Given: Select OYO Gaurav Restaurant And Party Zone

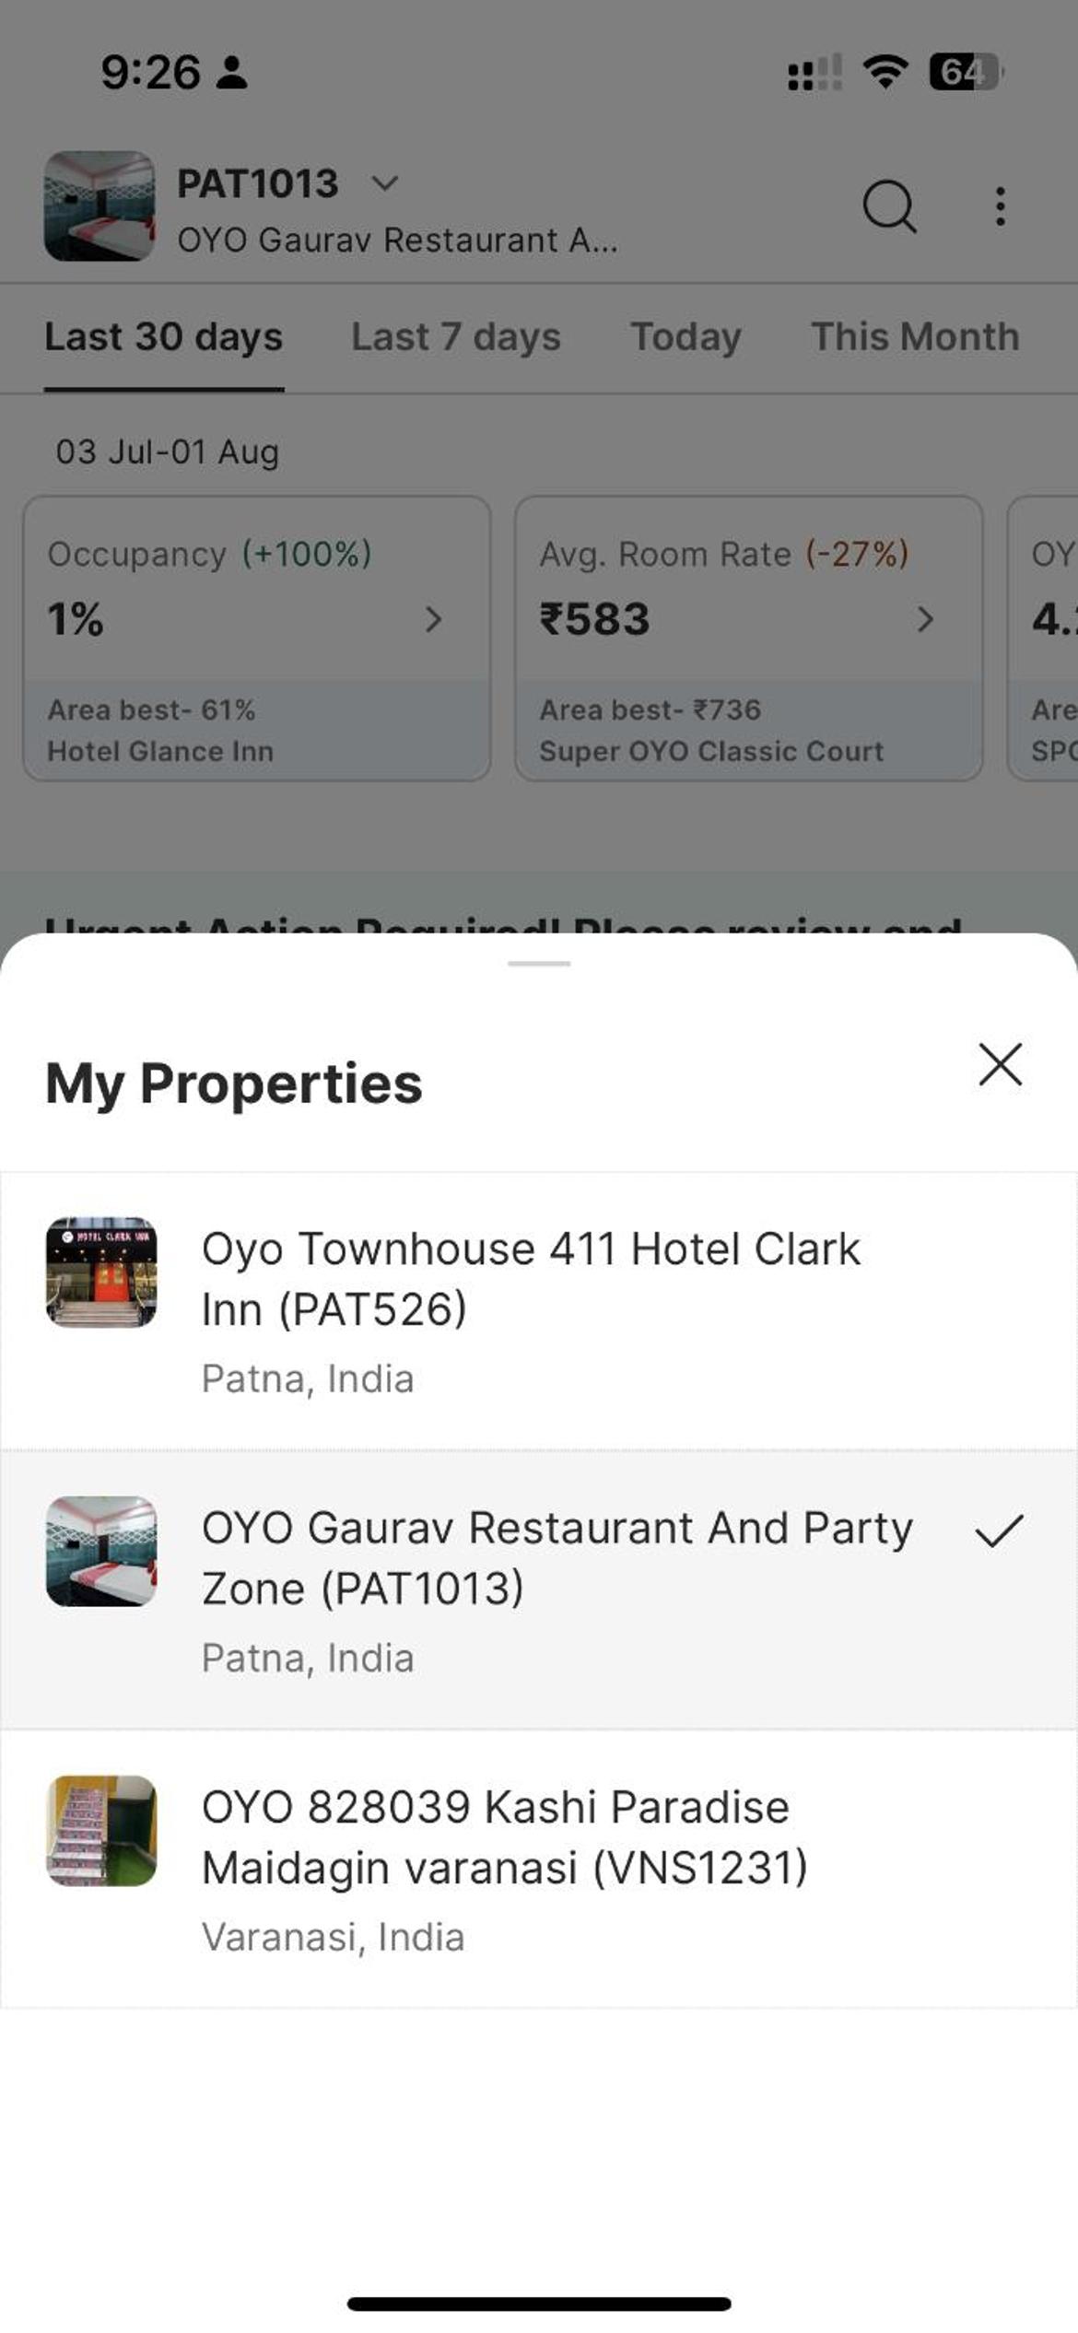Looking at the screenshot, I should [x=539, y=1590].
